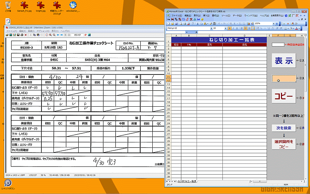Toggle Underline formatting in Excel
This screenshot has height=194, width=310.
click(x=237, y=28)
